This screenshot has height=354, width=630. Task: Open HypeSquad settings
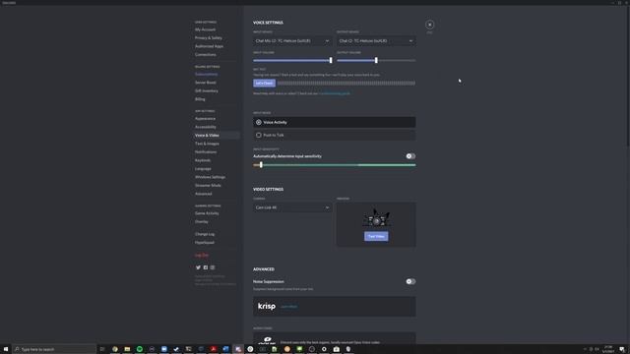205,243
